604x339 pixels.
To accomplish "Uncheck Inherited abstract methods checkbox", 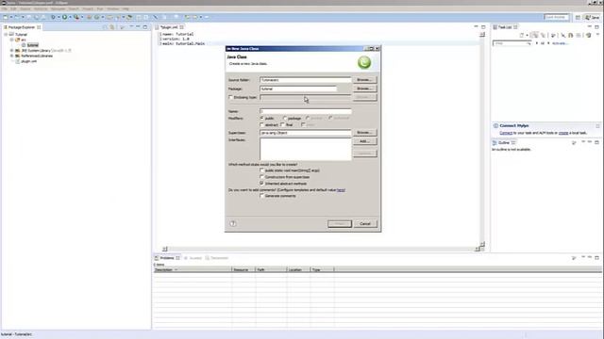I will (x=262, y=184).
